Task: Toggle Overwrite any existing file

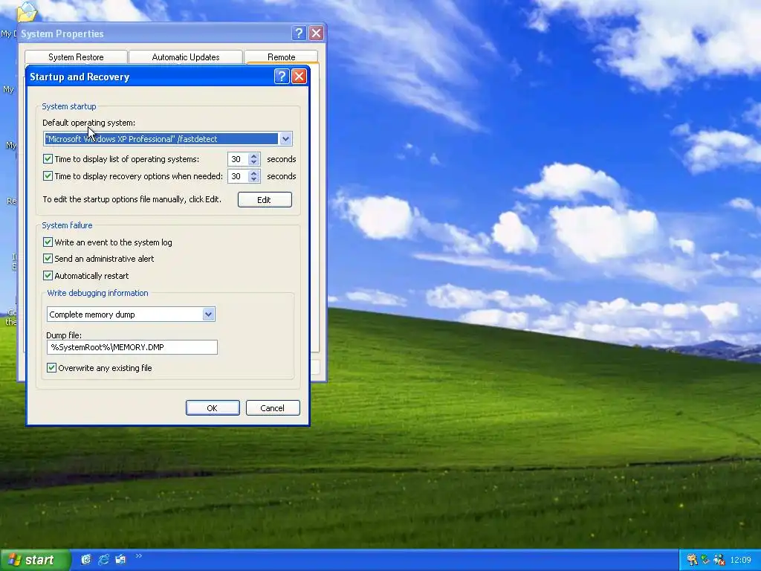Action: (x=51, y=367)
